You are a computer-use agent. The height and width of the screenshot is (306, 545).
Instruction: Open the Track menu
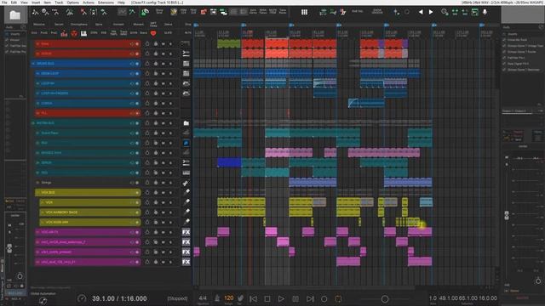59,3
